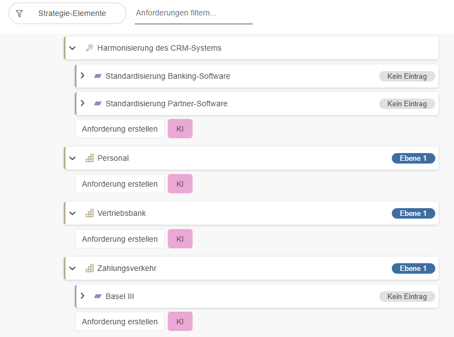Click the blocks icon beside Vertriebsbank
Image resolution: width=454 pixels, height=337 pixels.
[90, 213]
